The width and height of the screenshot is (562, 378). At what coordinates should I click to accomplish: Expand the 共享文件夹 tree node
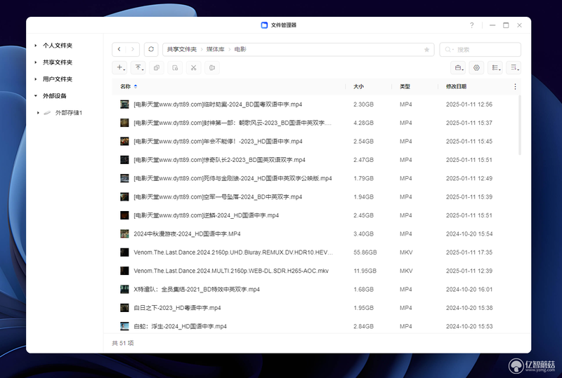point(36,62)
